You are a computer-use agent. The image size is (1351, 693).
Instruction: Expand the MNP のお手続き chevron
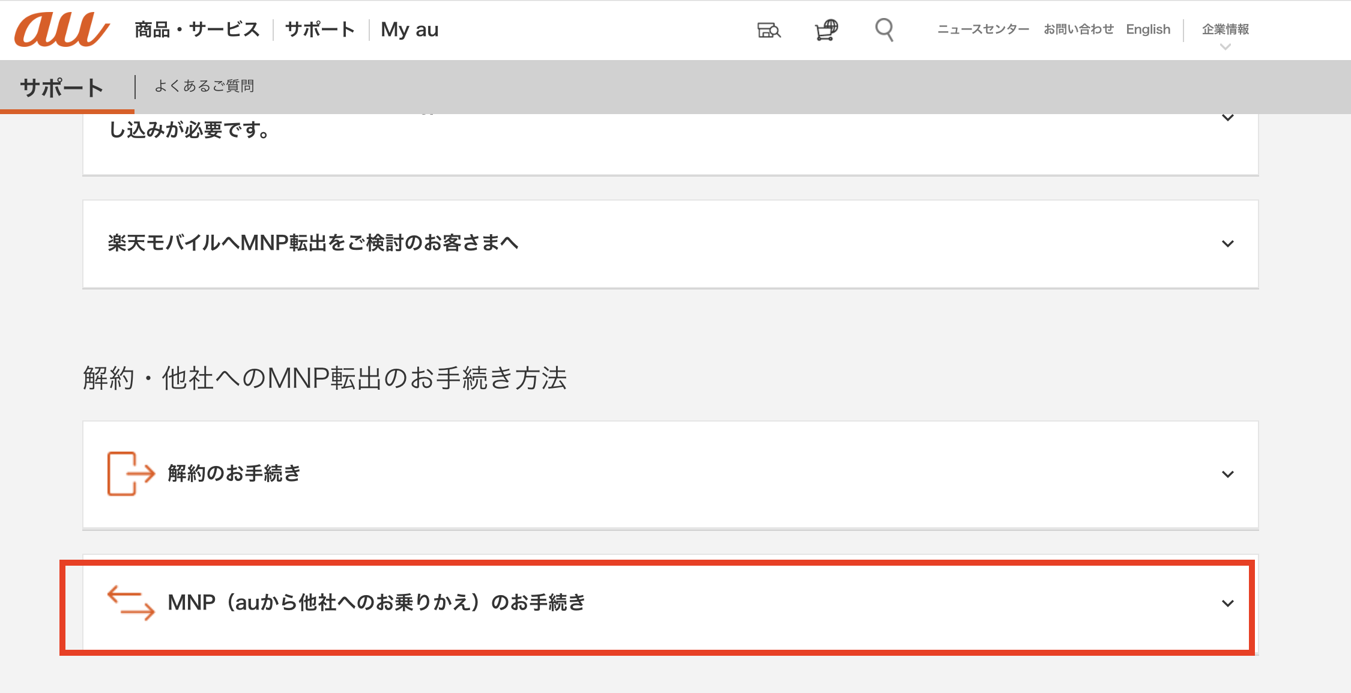tap(1228, 604)
